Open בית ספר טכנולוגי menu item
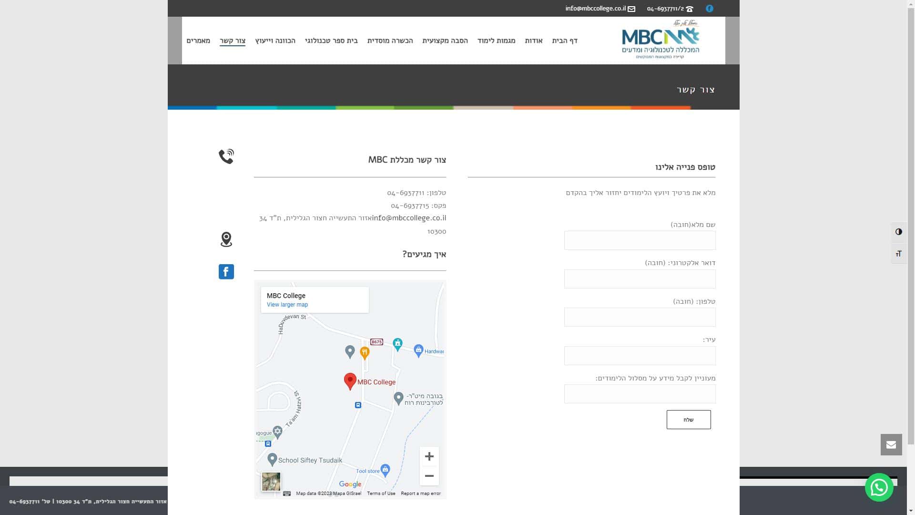This screenshot has height=515, width=915. [331, 41]
